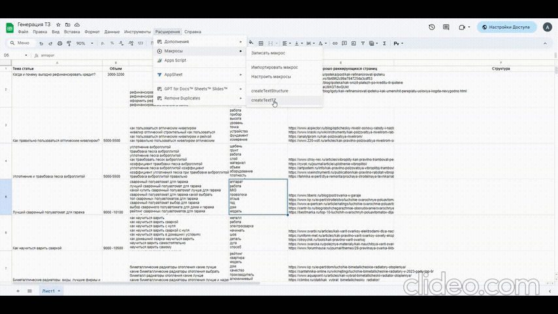Click the create filter funnel icon

click(x=362, y=43)
